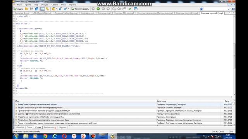Open the Сервис menu
The image size is (248, 139).
click(x=55, y=5)
